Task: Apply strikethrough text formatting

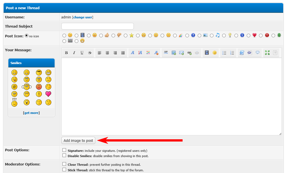Action: 90,53
